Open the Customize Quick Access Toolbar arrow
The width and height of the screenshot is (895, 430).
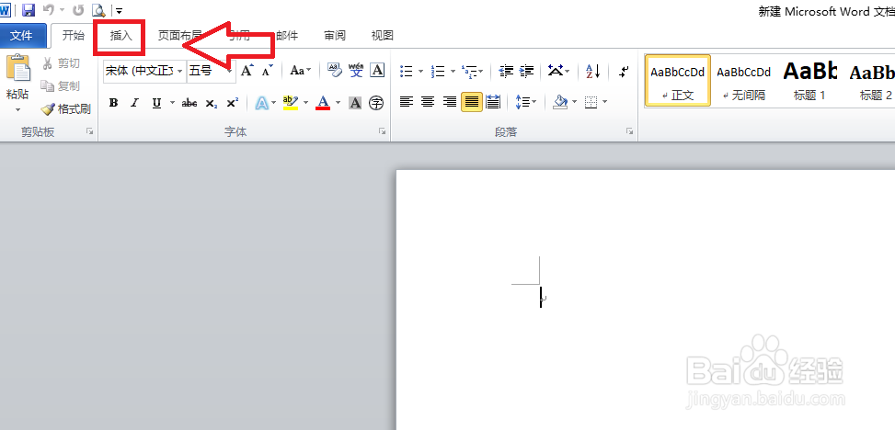coord(119,10)
